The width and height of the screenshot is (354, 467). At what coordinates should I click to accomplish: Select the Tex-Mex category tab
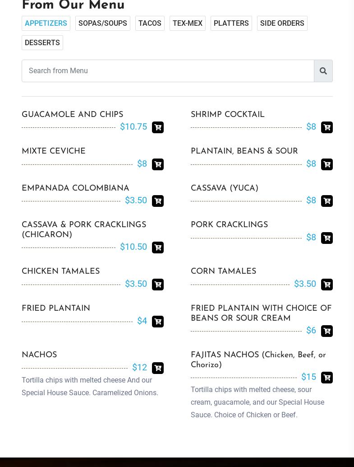[188, 23]
